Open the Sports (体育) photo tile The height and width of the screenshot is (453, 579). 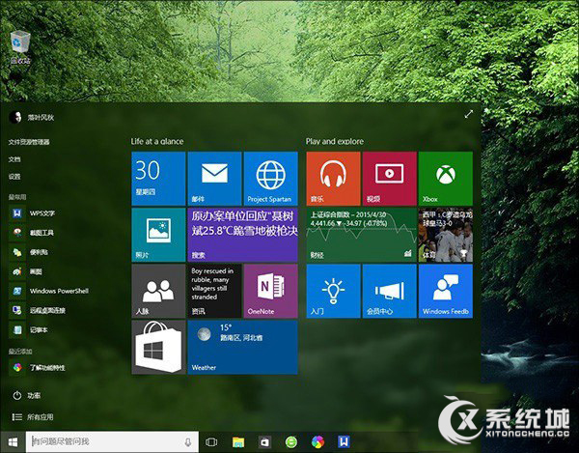[x=445, y=235]
